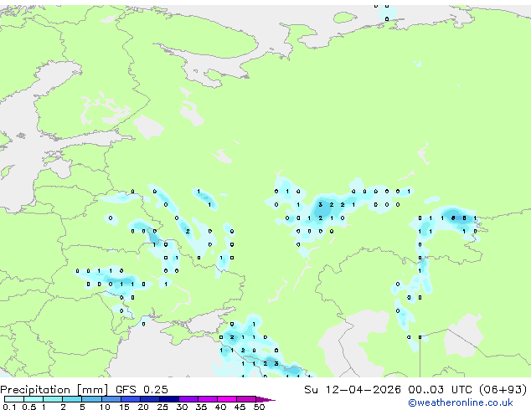Image resolution: width=531 pixels, height=410 pixels.
Task: Click the purple over-50 arrow at legend end
Action: pyautogui.click(x=265, y=399)
